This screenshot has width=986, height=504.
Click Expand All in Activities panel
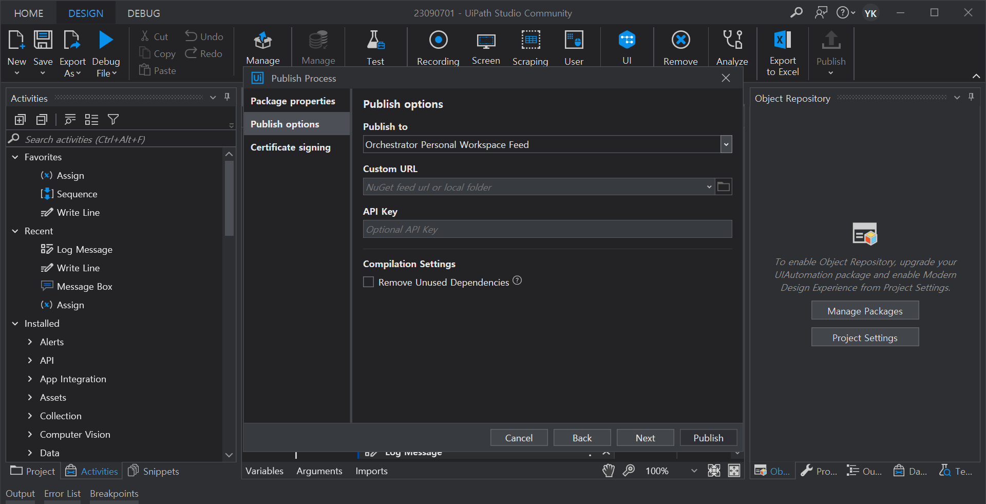pyautogui.click(x=20, y=120)
